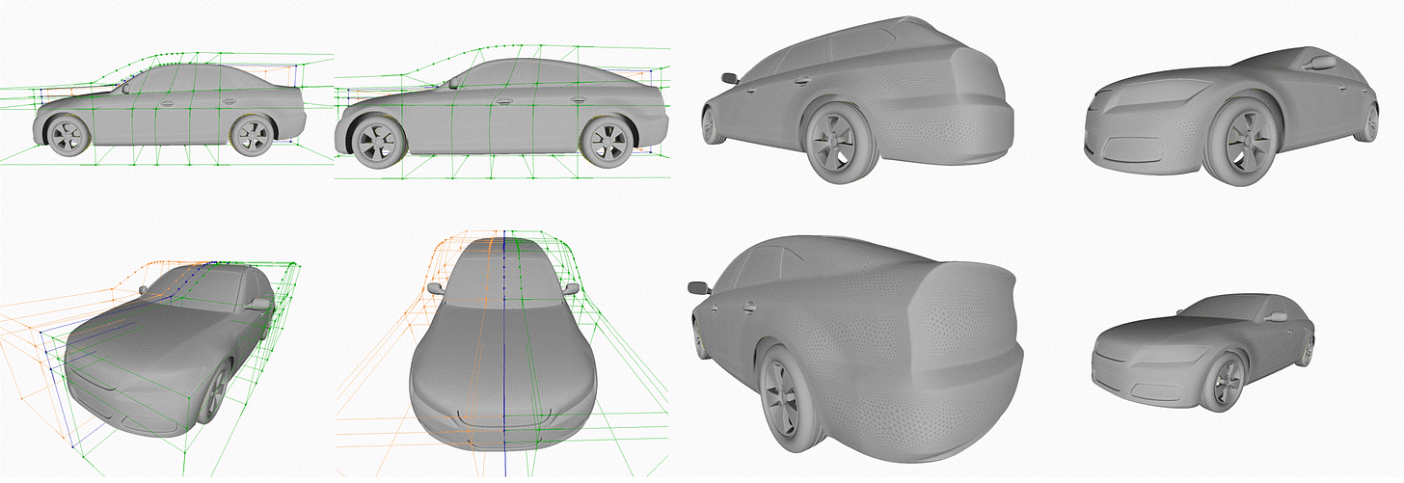Open the top rear-view render of the deformed car
Screen dimensions: 1404x483
click(859, 100)
